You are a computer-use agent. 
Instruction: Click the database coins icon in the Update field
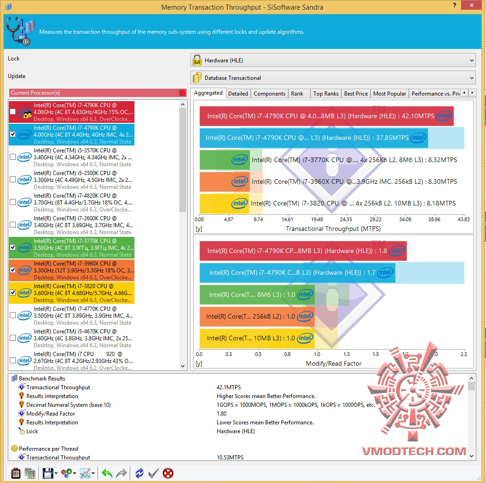click(x=197, y=78)
